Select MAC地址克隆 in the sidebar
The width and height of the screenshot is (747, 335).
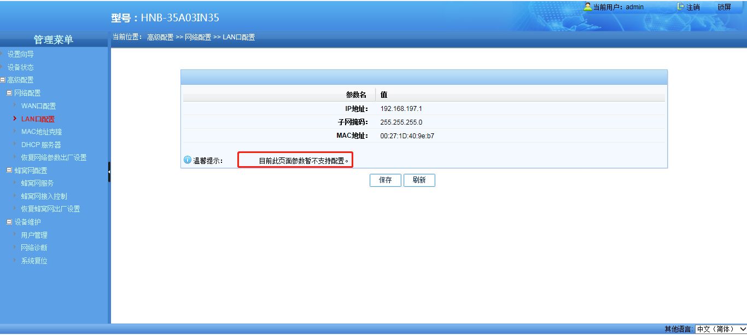coord(42,132)
